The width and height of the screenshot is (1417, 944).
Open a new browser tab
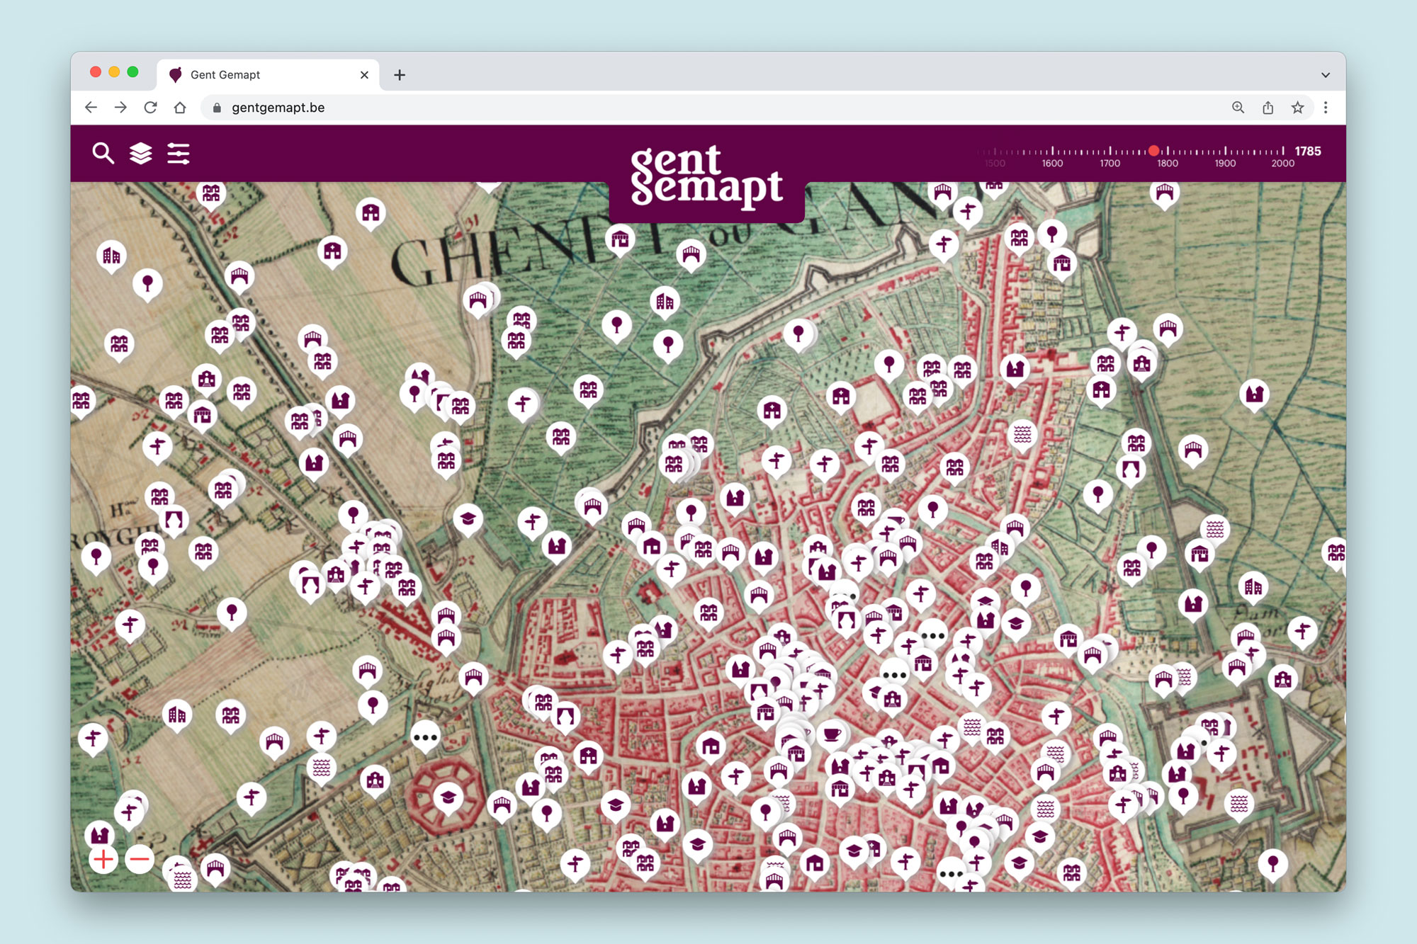(x=400, y=75)
